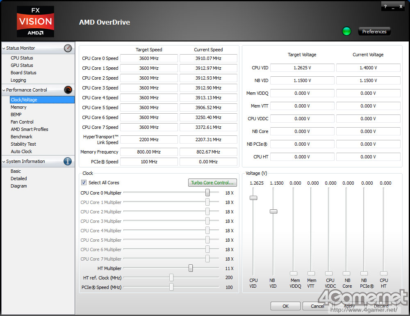
Task: Click the help question mark icon
Action: (x=385, y=7)
